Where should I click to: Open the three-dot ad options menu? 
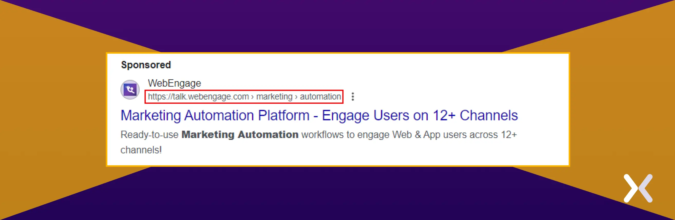coord(353,96)
